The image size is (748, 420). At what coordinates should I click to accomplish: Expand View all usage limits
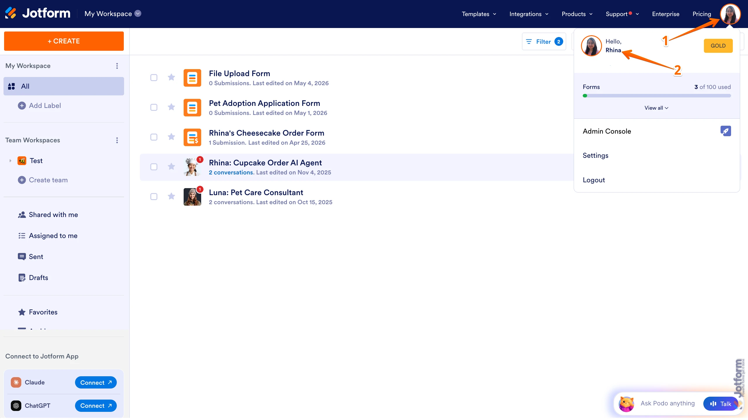pyautogui.click(x=656, y=108)
